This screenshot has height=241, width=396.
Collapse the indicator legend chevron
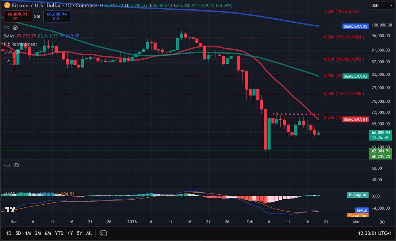[x=8, y=61]
